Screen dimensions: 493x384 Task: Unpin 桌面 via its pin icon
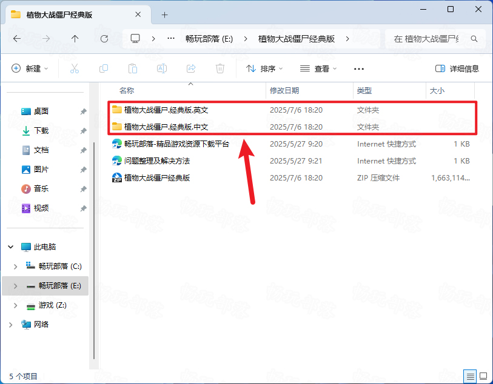83,111
